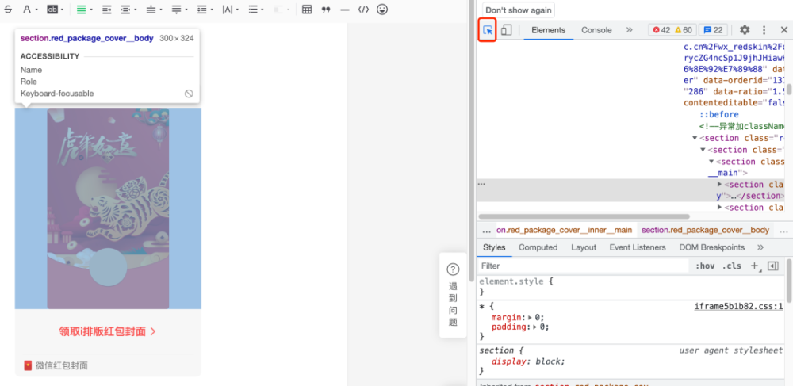Click the "Don't show again" button

tap(519, 10)
